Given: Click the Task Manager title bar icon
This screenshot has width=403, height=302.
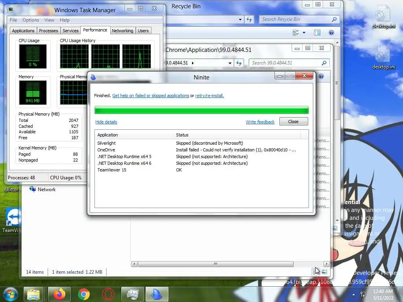Looking at the screenshot, I should pyautogui.click(x=11, y=10).
